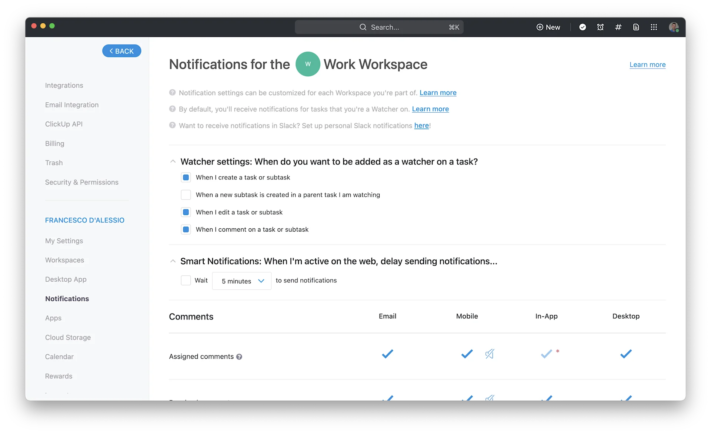Image resolution: width=711 pixels, height=434 pixels.
Task: Open Integrations in the sidebar
Action: [64, 85]
